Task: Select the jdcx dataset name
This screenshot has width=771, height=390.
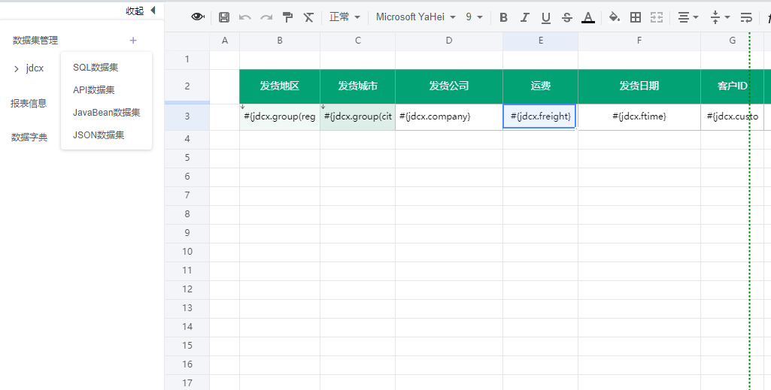Action: click(35, 68)
